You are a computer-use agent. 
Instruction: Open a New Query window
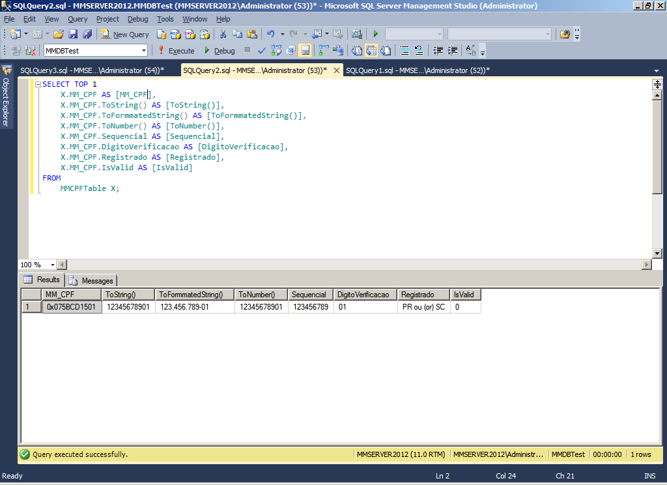125,34
